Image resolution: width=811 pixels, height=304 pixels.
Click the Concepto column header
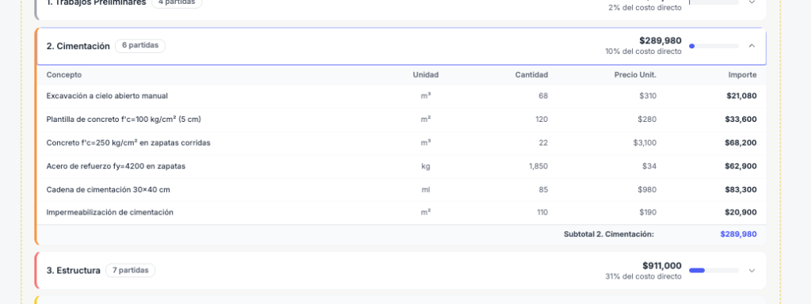click(64, 75)
